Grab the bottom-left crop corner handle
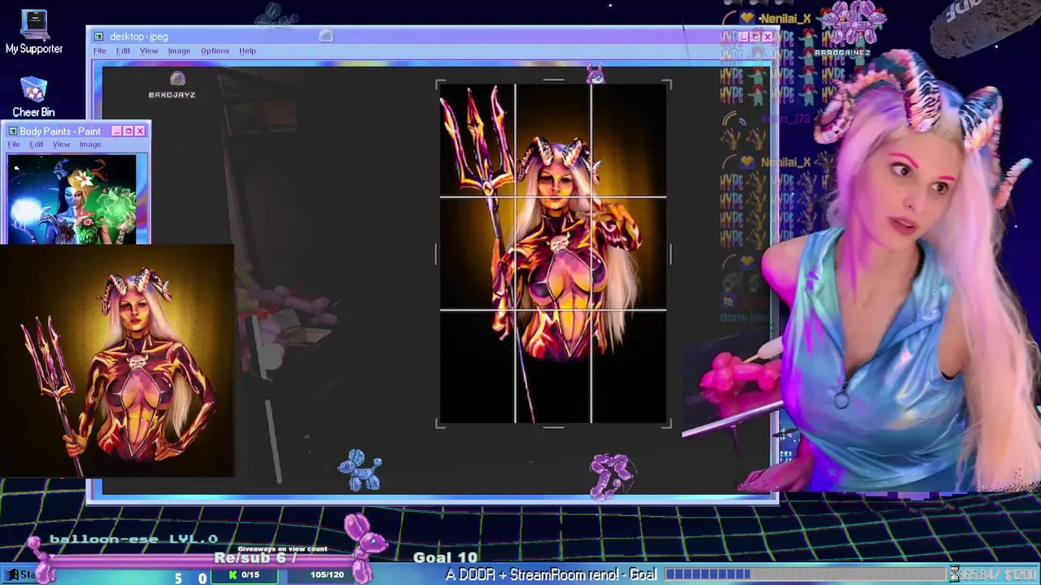Screen dimensions: 1041x585 pos(440,423)
